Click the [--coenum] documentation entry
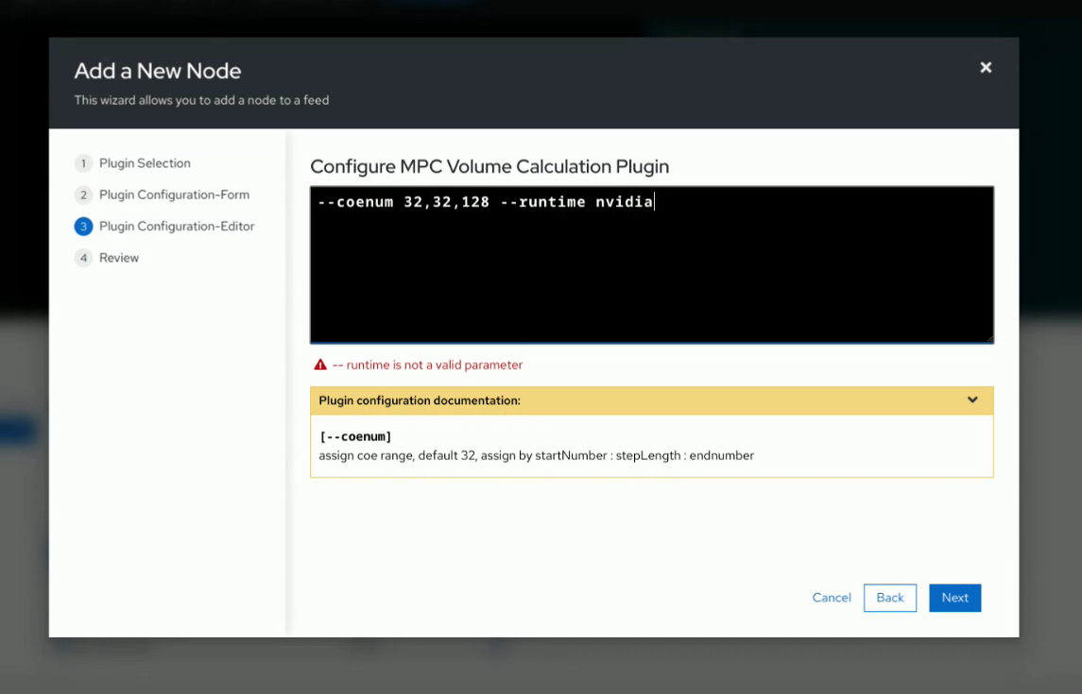 point(355,436)
